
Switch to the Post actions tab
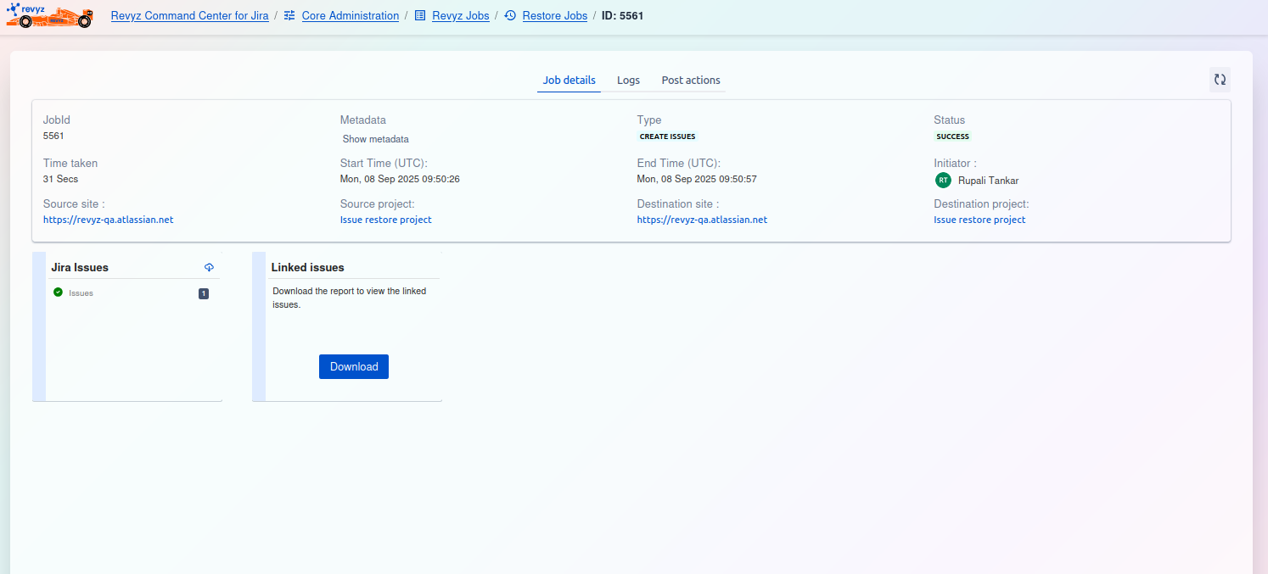(x=691, y=81)
